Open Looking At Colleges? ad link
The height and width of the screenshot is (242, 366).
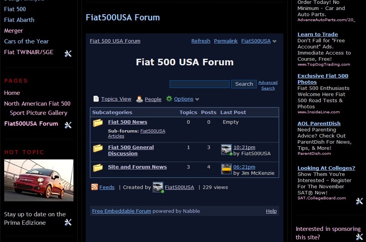[326, 168]
